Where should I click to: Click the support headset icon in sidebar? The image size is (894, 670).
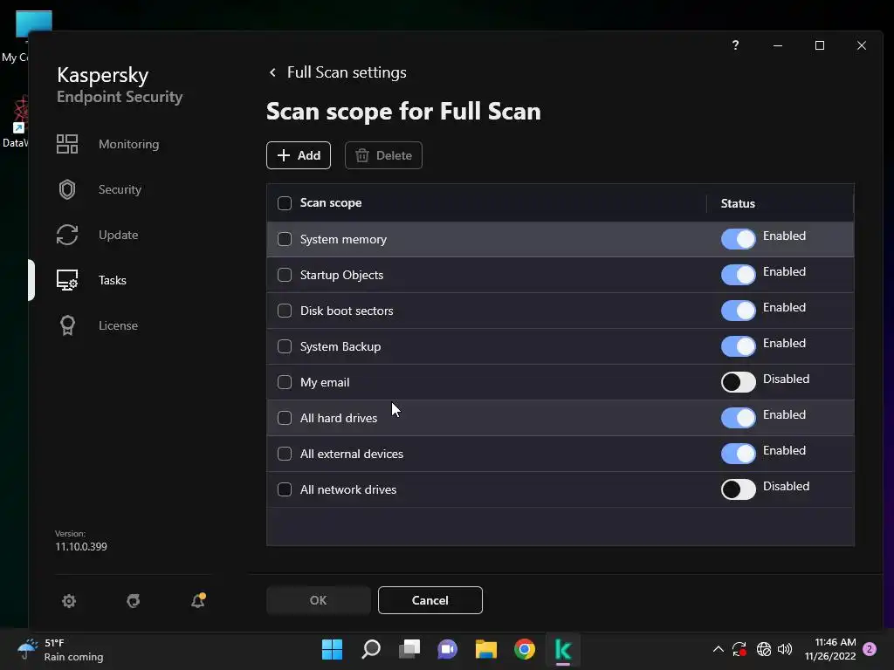[134, 600]
